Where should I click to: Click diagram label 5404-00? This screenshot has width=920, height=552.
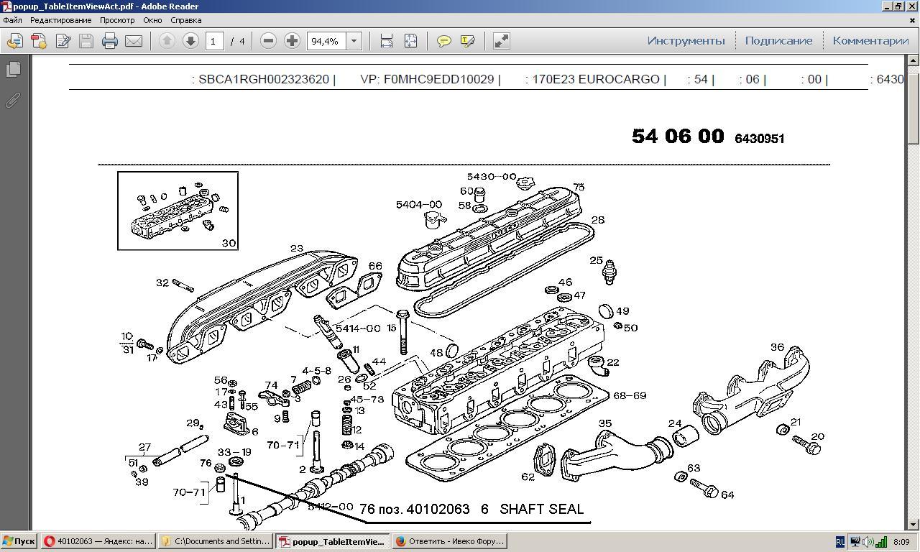(x=419, y=205)
